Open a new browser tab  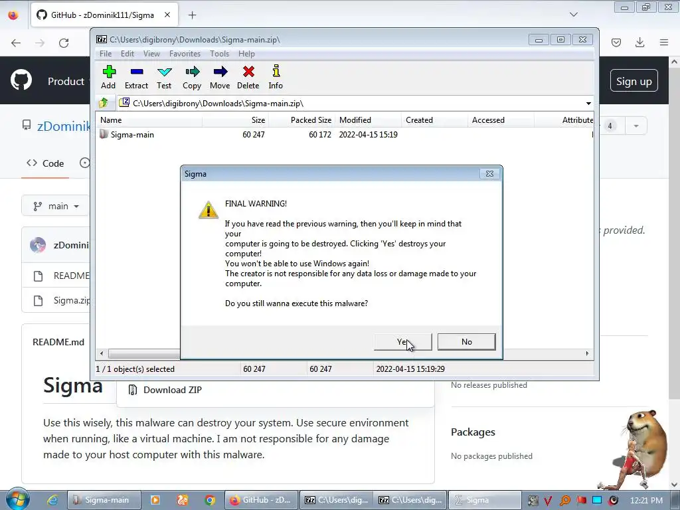click(x=192, y=15)
